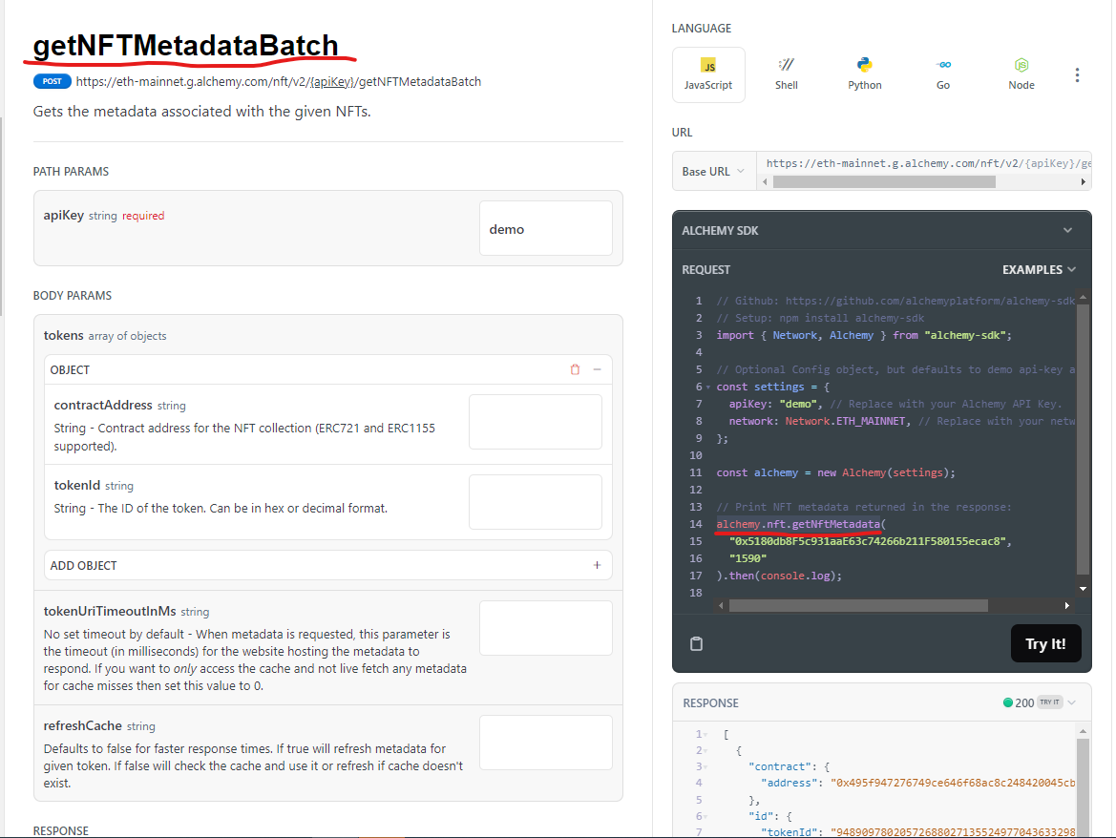The image size is (1116, 838).
Task: Click the URL horizontal scrollbar thumb
Action: click(x=884, y=182)
